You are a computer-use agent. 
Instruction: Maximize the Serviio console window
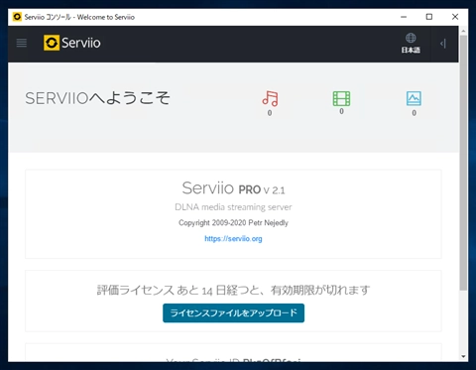[429, 17]
